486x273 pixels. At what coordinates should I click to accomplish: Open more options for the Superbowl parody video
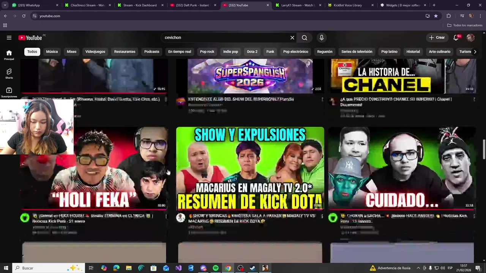coord(322,99)
